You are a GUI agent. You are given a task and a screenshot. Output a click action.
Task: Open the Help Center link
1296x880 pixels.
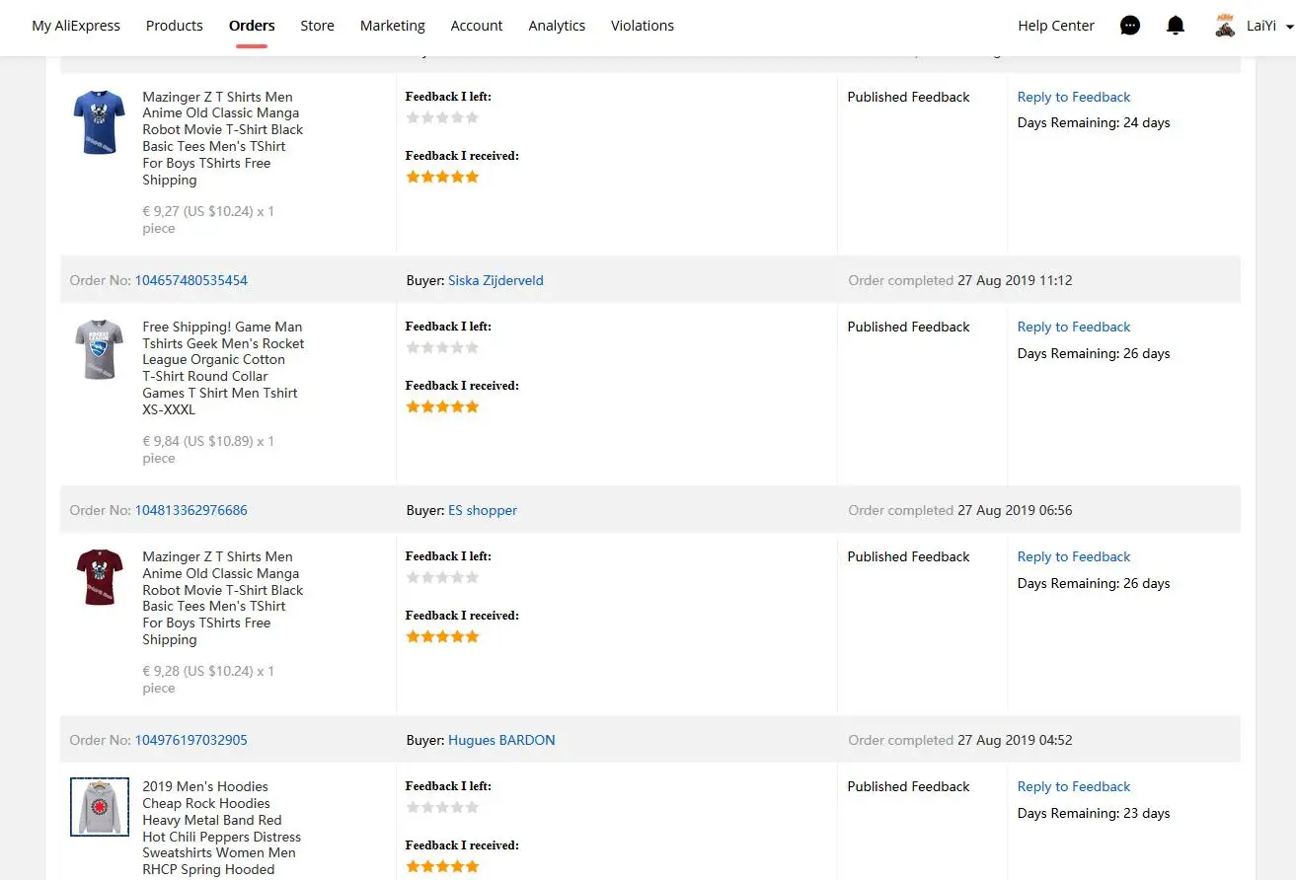click(x=1056, y=26)
